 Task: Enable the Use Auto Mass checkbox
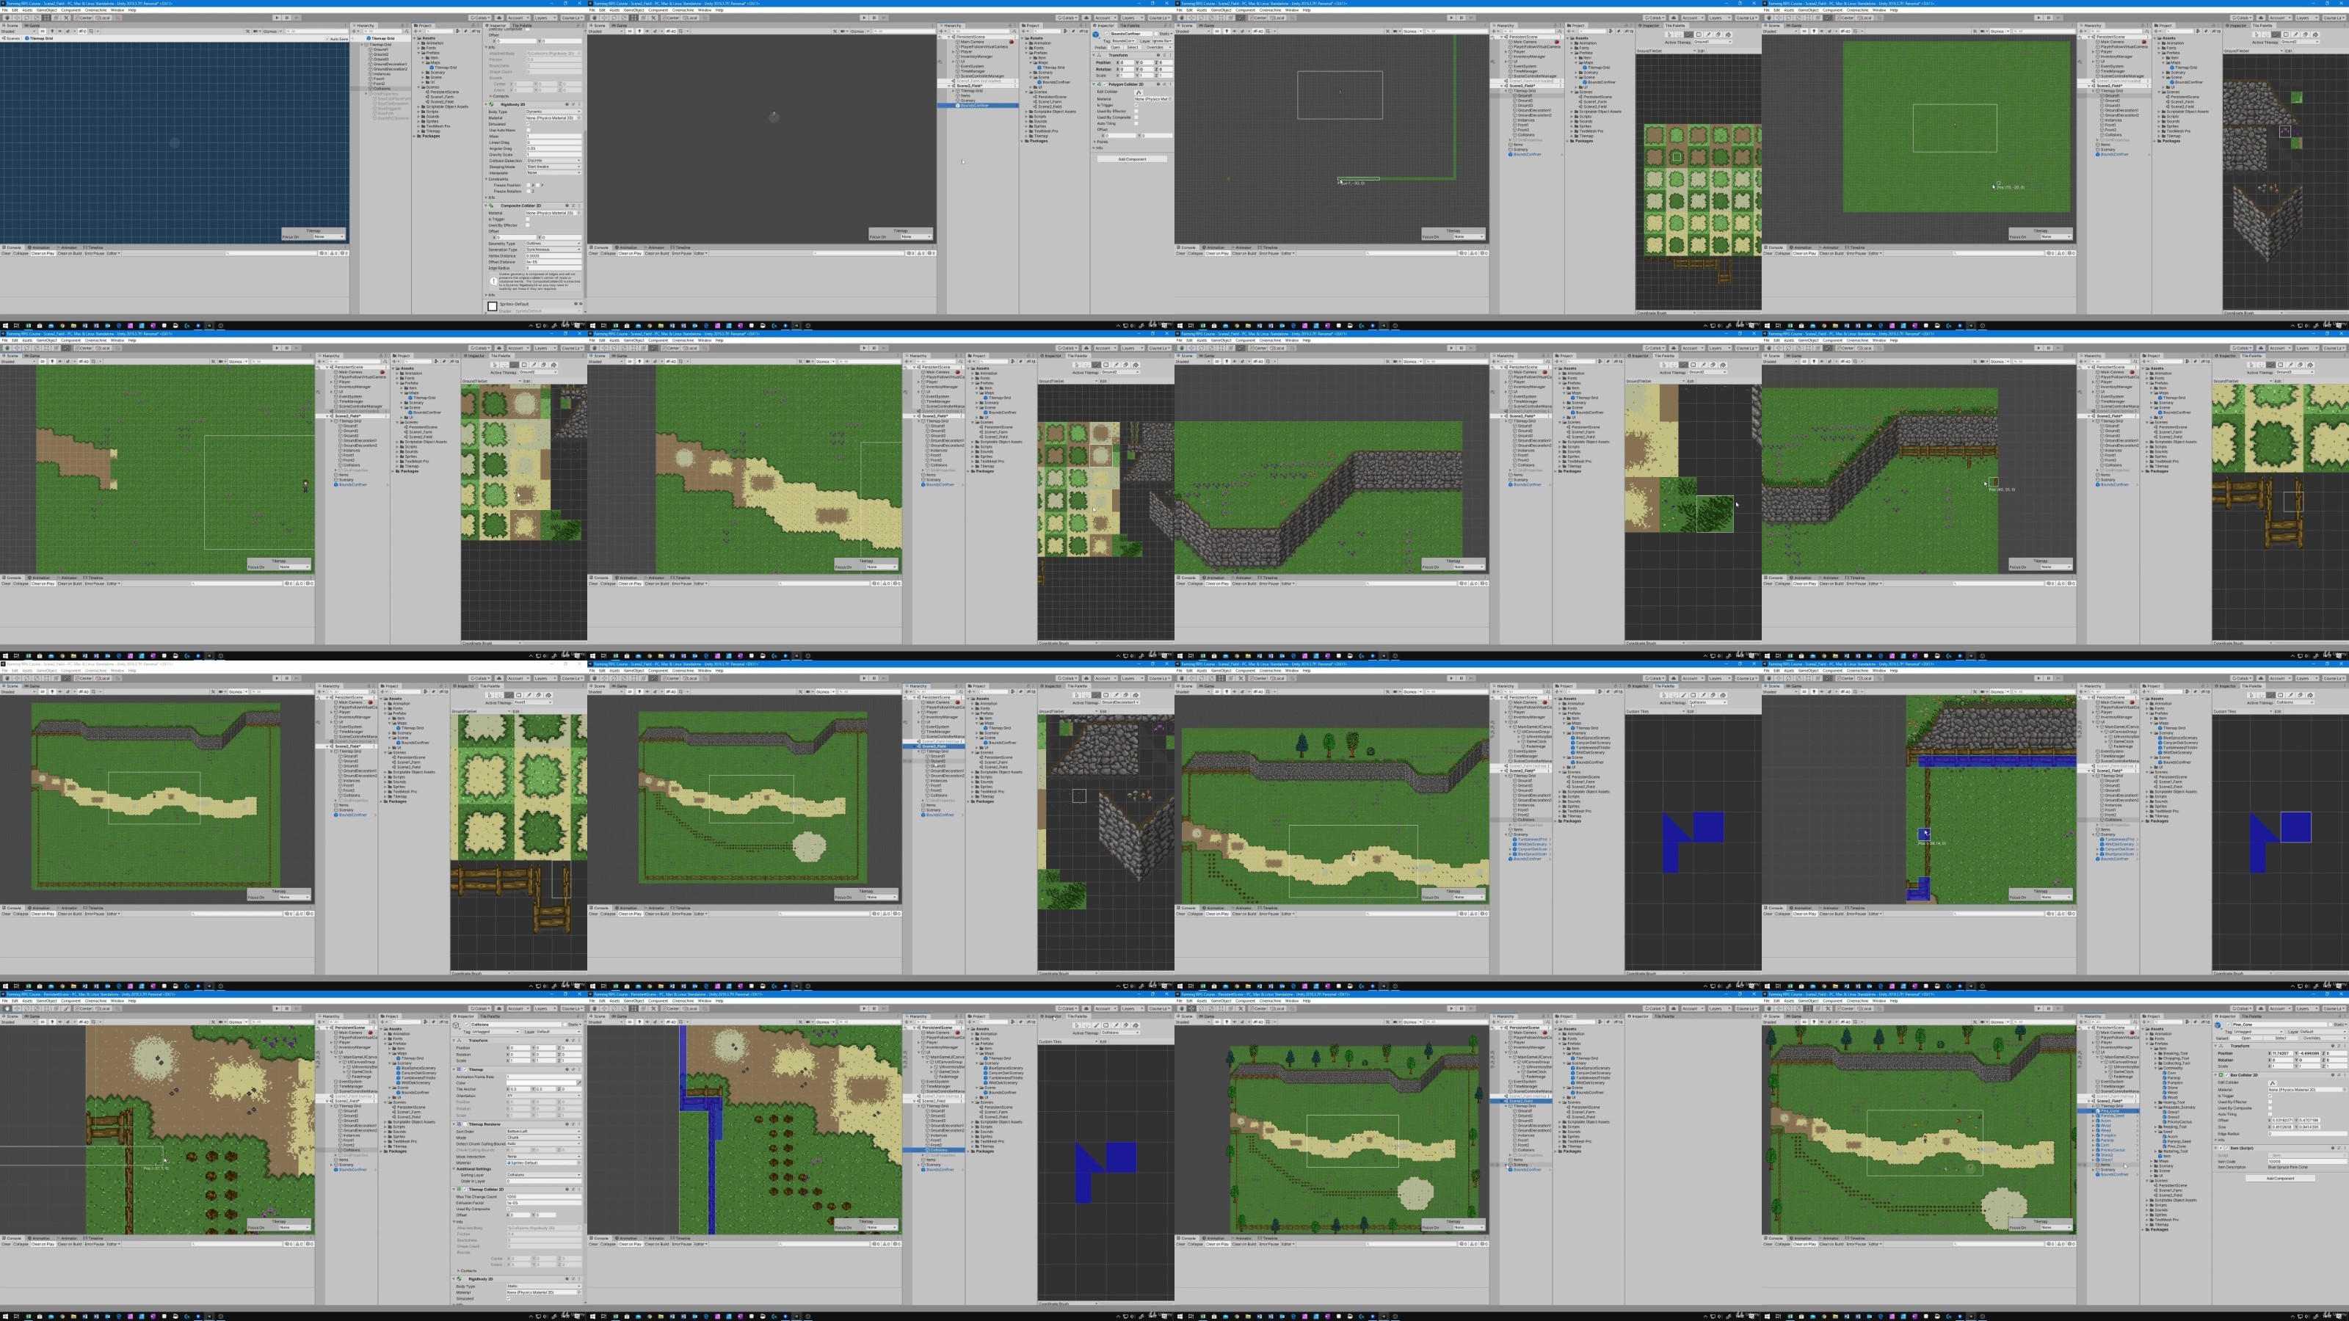tap(528, 131)
